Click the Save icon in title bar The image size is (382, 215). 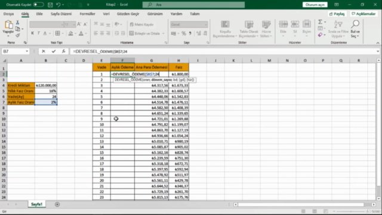click(50, 5)
